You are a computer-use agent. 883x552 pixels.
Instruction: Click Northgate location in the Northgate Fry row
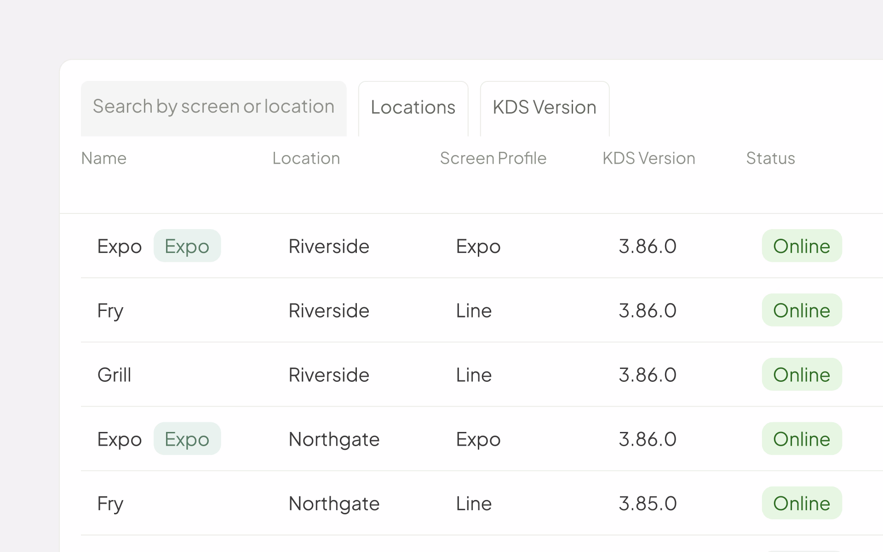click(334, 504)
